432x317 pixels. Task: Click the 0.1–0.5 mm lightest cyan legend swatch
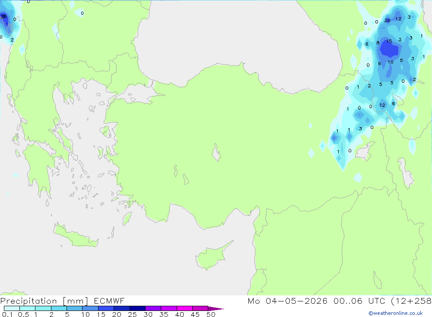[12, 308]
